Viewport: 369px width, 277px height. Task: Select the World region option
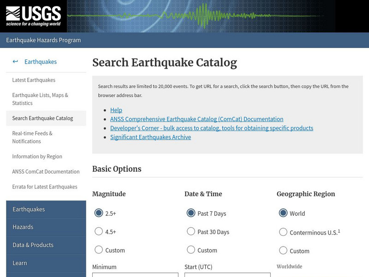(x=283, y=213)
